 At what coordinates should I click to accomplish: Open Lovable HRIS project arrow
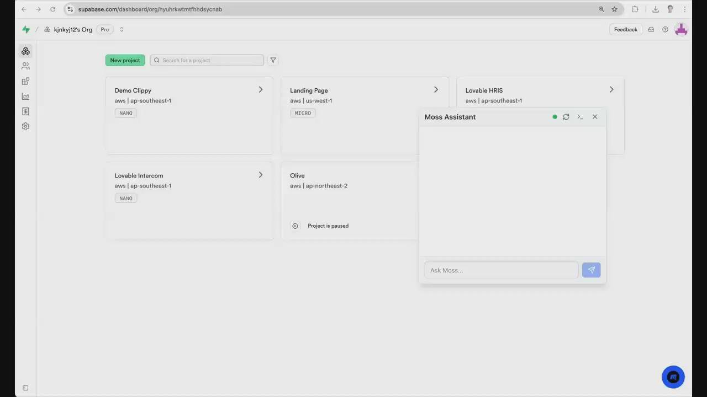pyautogui.click(x=611, y=89)
